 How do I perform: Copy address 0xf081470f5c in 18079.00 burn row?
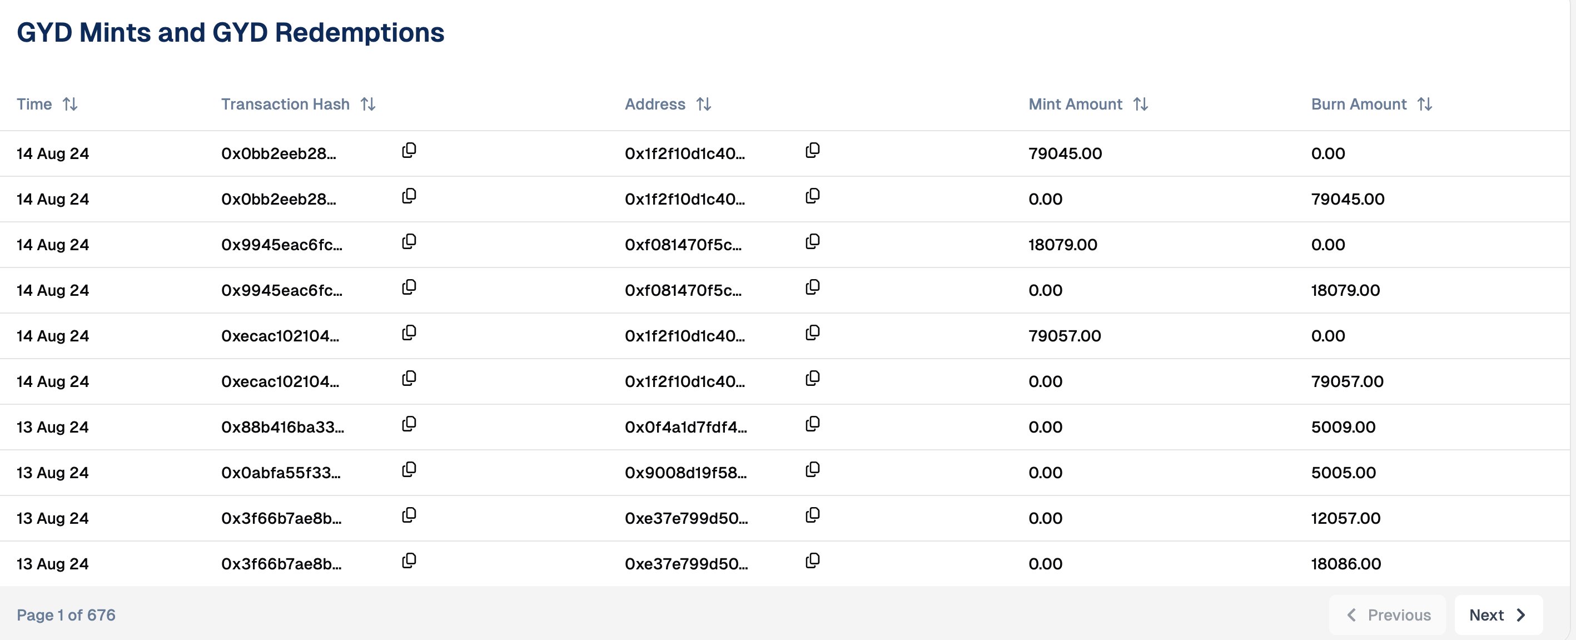click(812, 287)
